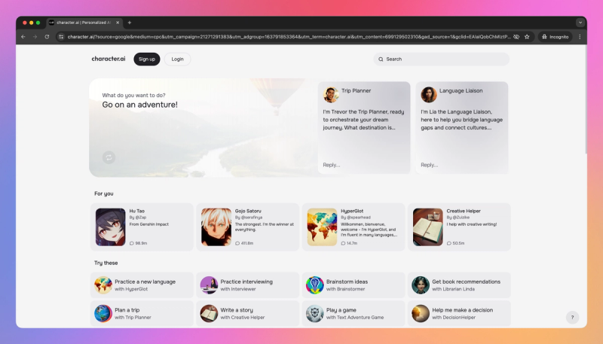Click the 'Go on an adventure!' headline
Viewport: 603px width, 344px height.
[x=140, y=105]
